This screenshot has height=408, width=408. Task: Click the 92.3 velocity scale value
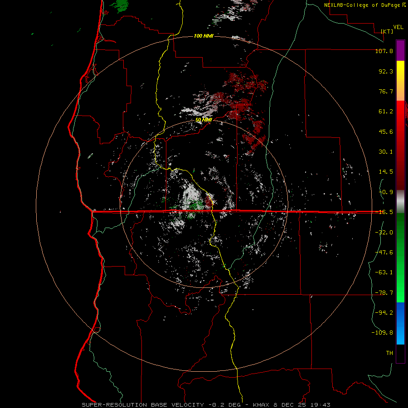[x=386, y=71]
